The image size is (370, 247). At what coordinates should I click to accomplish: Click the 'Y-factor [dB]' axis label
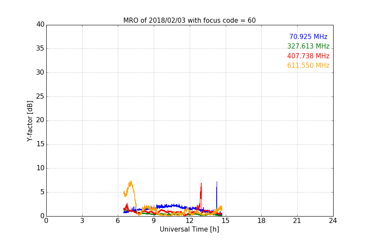[x=30, y=121]
